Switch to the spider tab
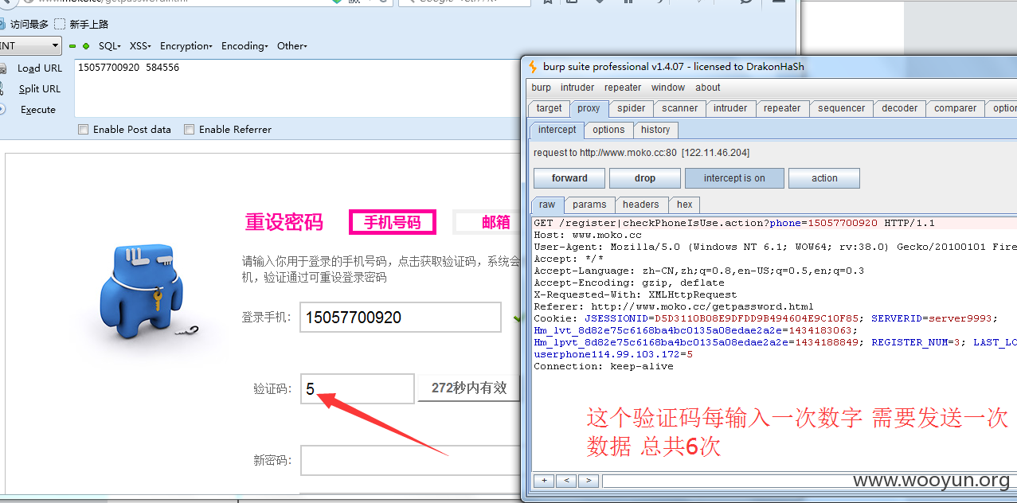Image resolution: width=1017 pixels, height=503 pixels. 632,108
